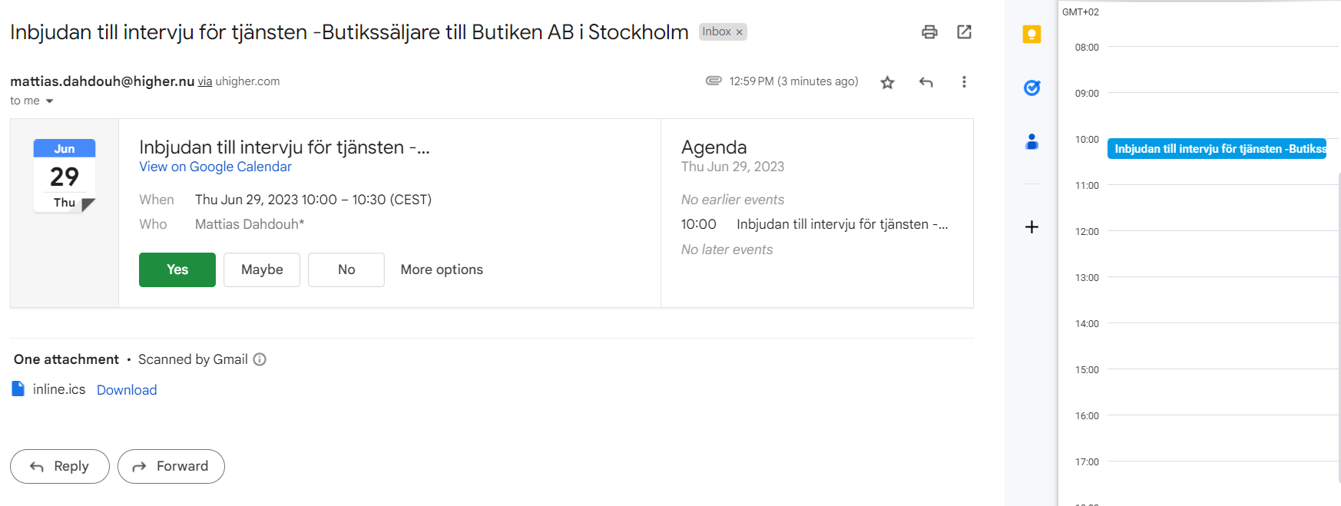Download the inline.ics attachment
Image resolution: width=1341 pixels, height=506 pixels.
point(127,390)
